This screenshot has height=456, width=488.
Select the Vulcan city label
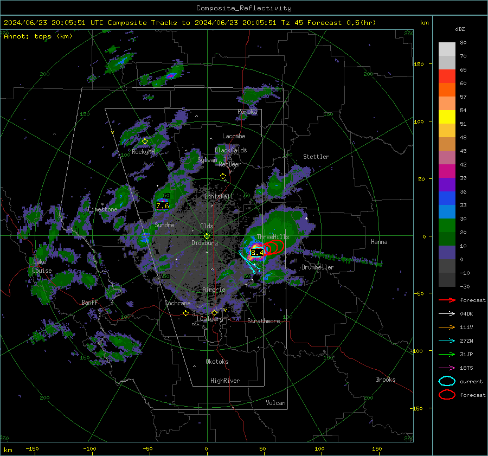pyautogui.click(x=275, y=403)
